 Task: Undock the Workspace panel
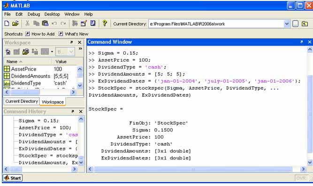71,43
